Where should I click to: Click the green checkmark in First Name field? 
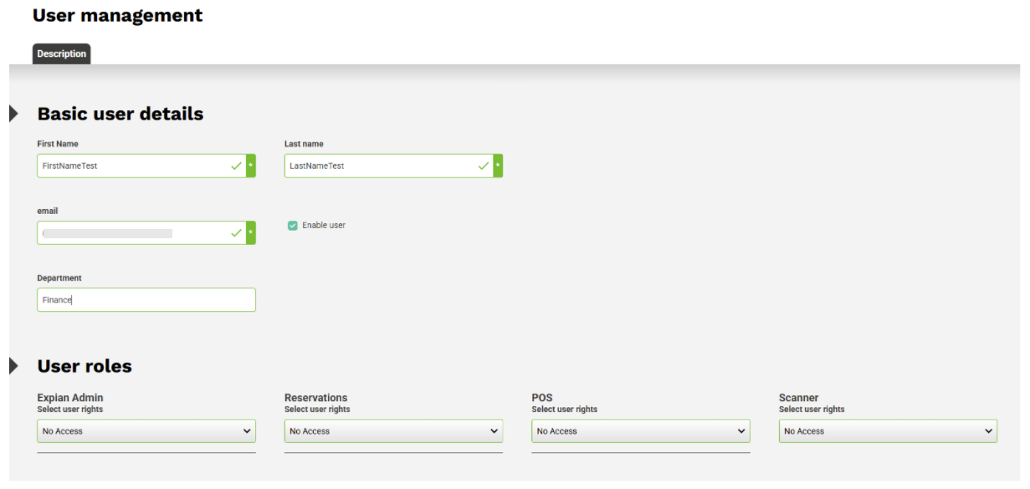[x=236, y=166]
